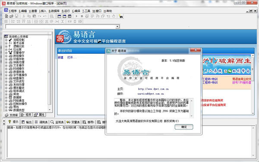Click the Open folder toolbar icon
This screenshot has width=259, height=162.
[x=11, y=16]
